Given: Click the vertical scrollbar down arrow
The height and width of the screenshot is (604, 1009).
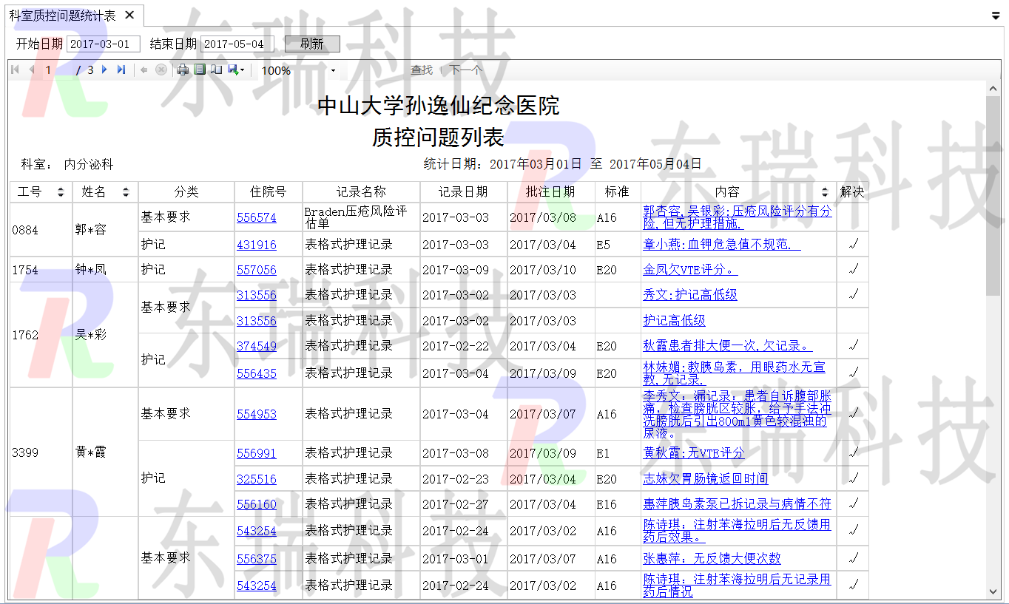Looking at the screenshot, I should [x=993, y=591].
